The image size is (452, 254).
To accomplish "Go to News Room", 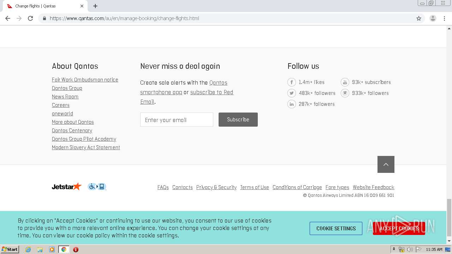I will (x=65, y=97).
